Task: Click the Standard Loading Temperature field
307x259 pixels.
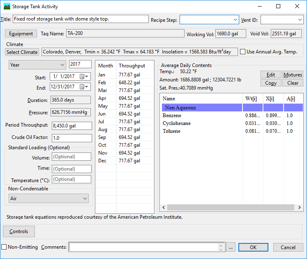Action: click(x=72, y=179)
